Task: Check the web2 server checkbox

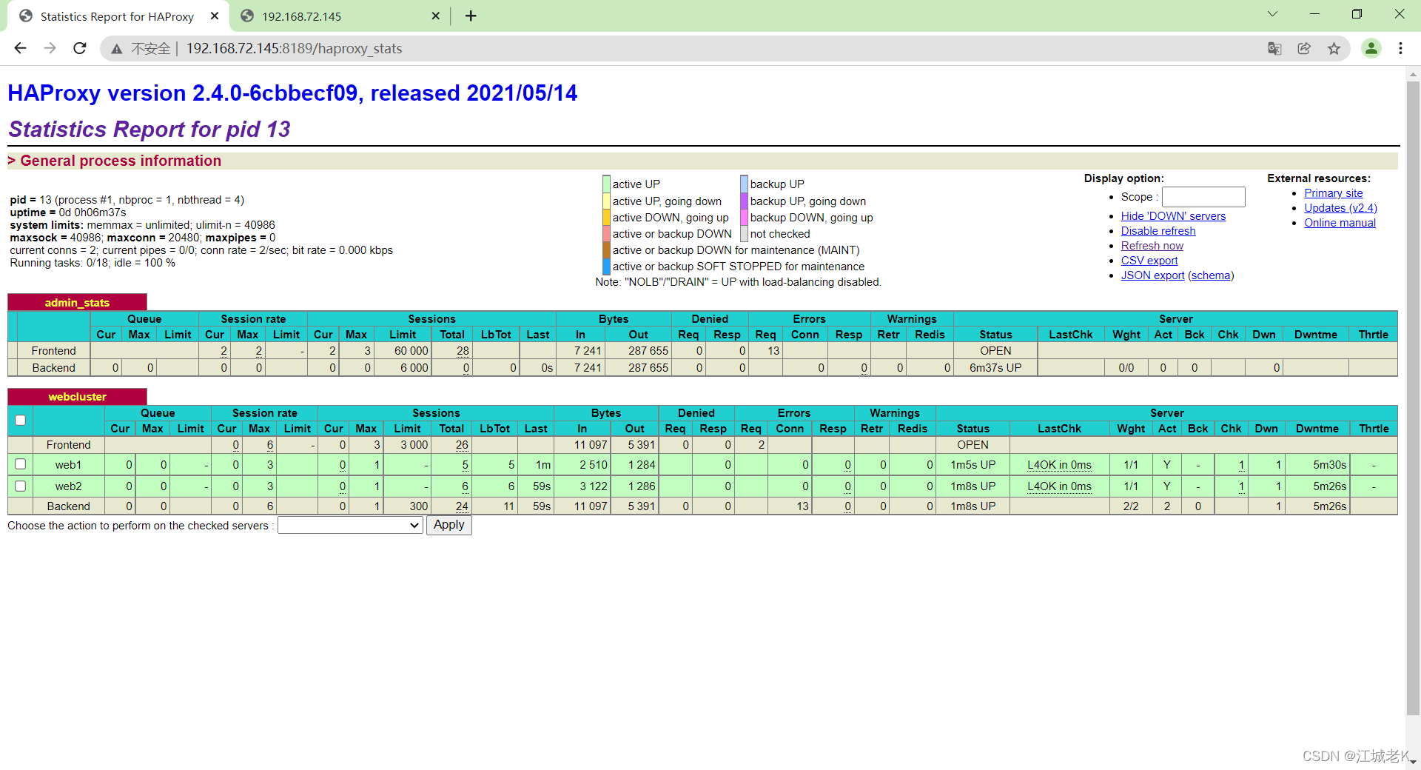Action: [x=21, y=486]
